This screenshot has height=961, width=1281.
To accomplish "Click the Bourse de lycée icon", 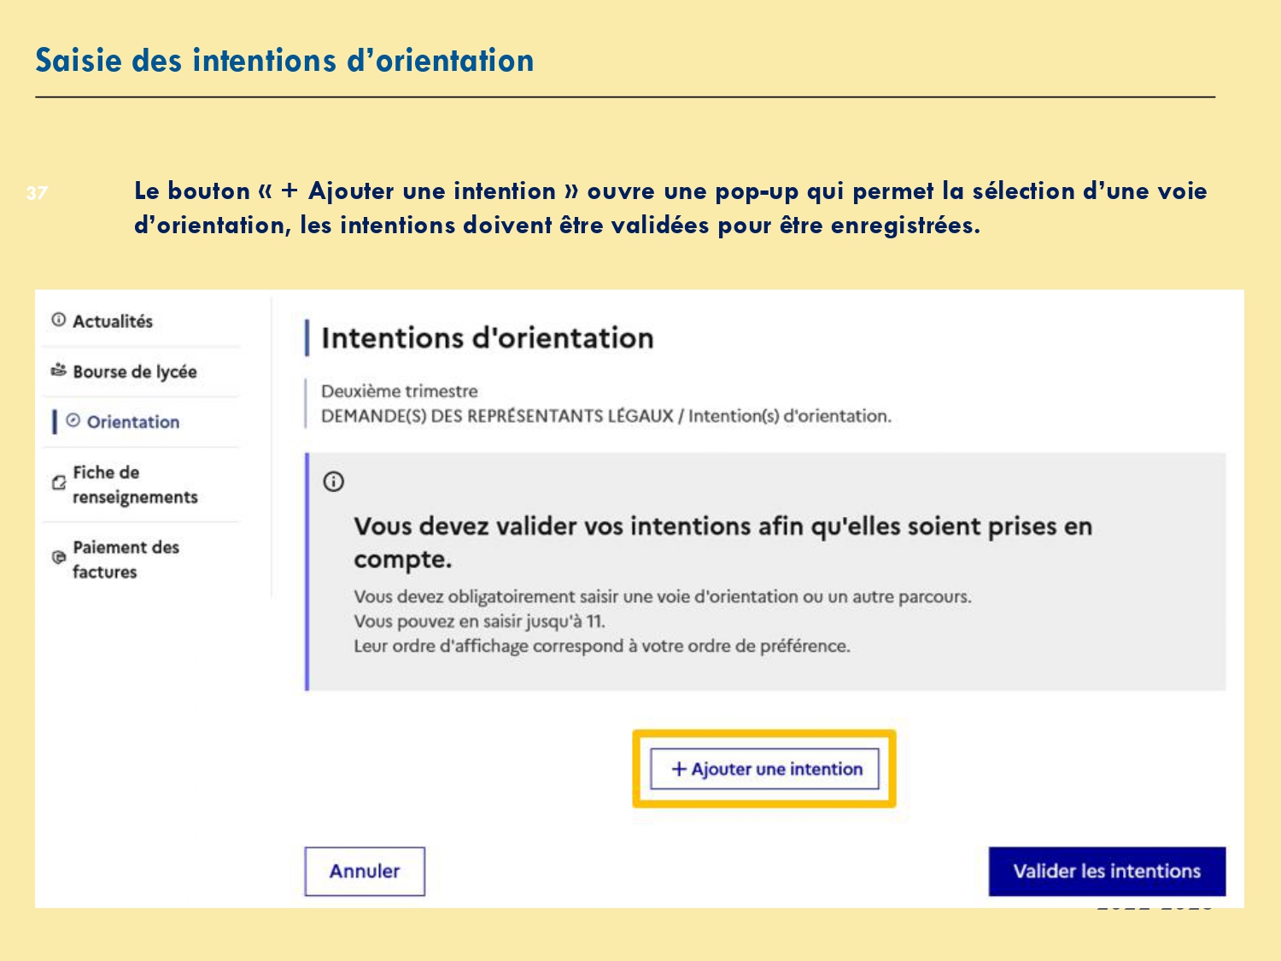I will tap(58, 371).
